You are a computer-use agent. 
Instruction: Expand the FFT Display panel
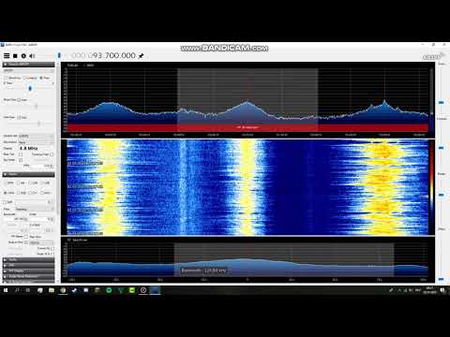pyautogui.click(x=28, y=271)
